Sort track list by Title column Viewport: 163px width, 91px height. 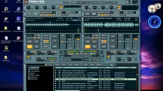(x=74, y=67)
